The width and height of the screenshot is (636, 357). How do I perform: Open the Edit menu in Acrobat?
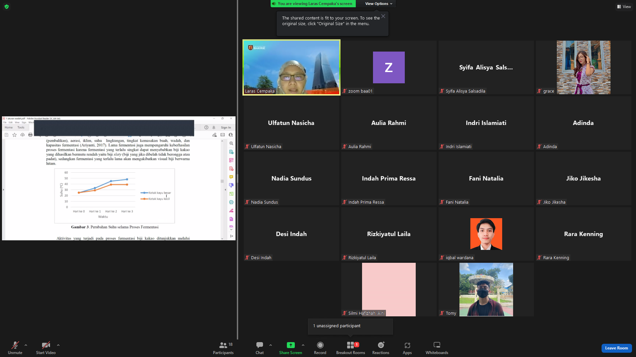tap(11, 122)
